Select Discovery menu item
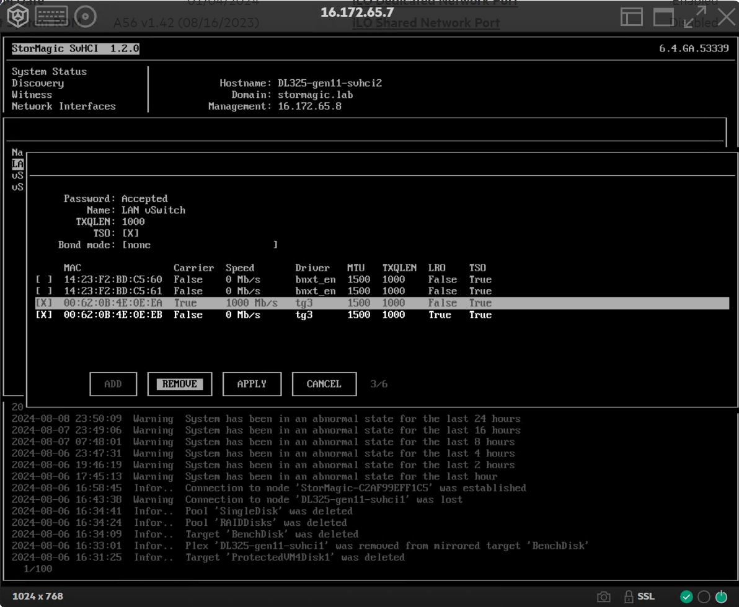The height and width of the screenshot is (607, 739). pos(38,84)
